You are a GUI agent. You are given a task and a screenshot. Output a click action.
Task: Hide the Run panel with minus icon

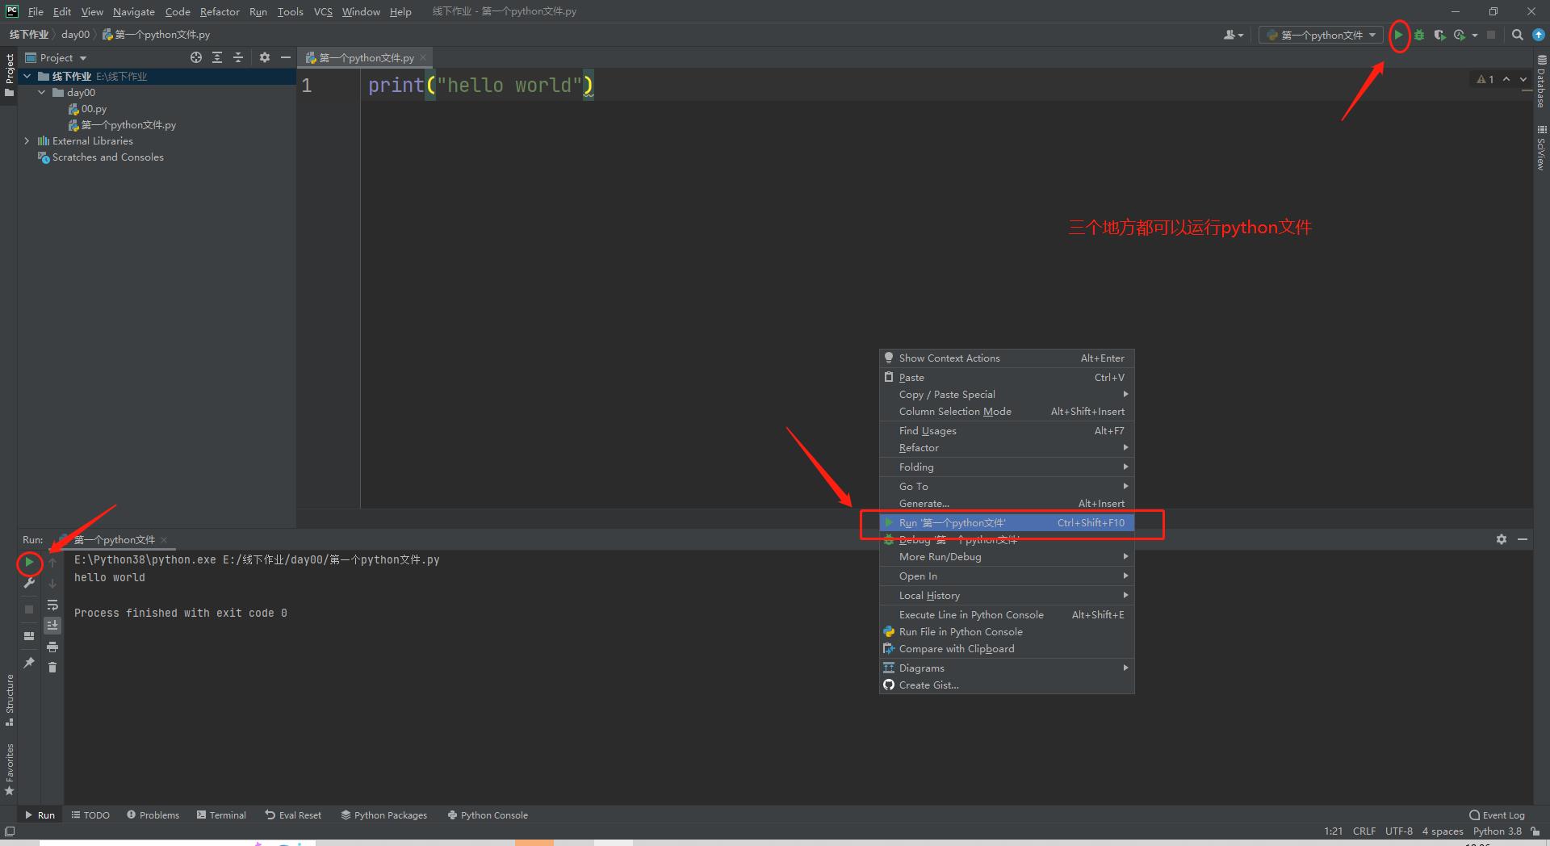[x=1523, y=539]
